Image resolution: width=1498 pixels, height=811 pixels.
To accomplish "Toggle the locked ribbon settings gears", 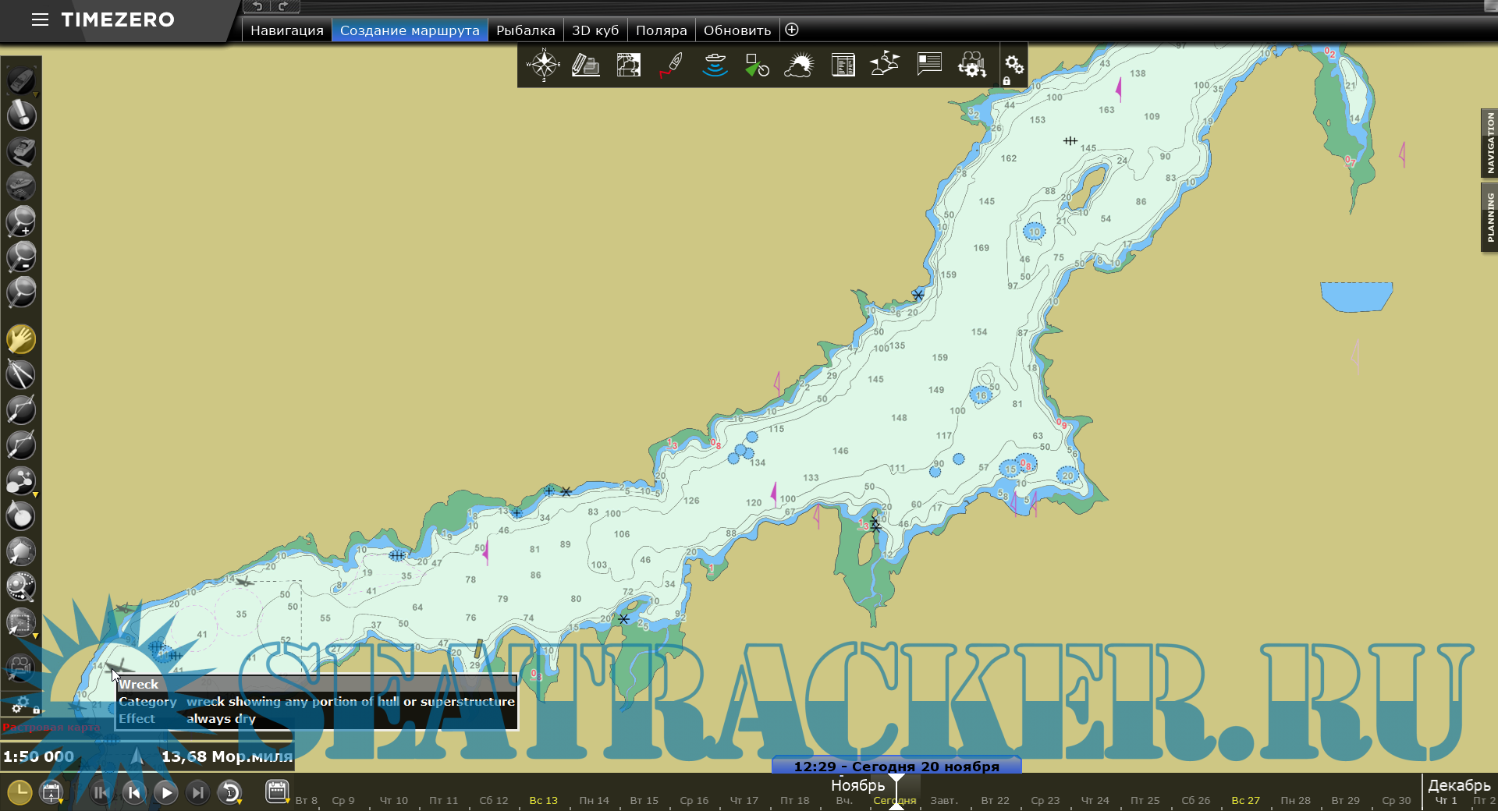I will (1013, 66).
